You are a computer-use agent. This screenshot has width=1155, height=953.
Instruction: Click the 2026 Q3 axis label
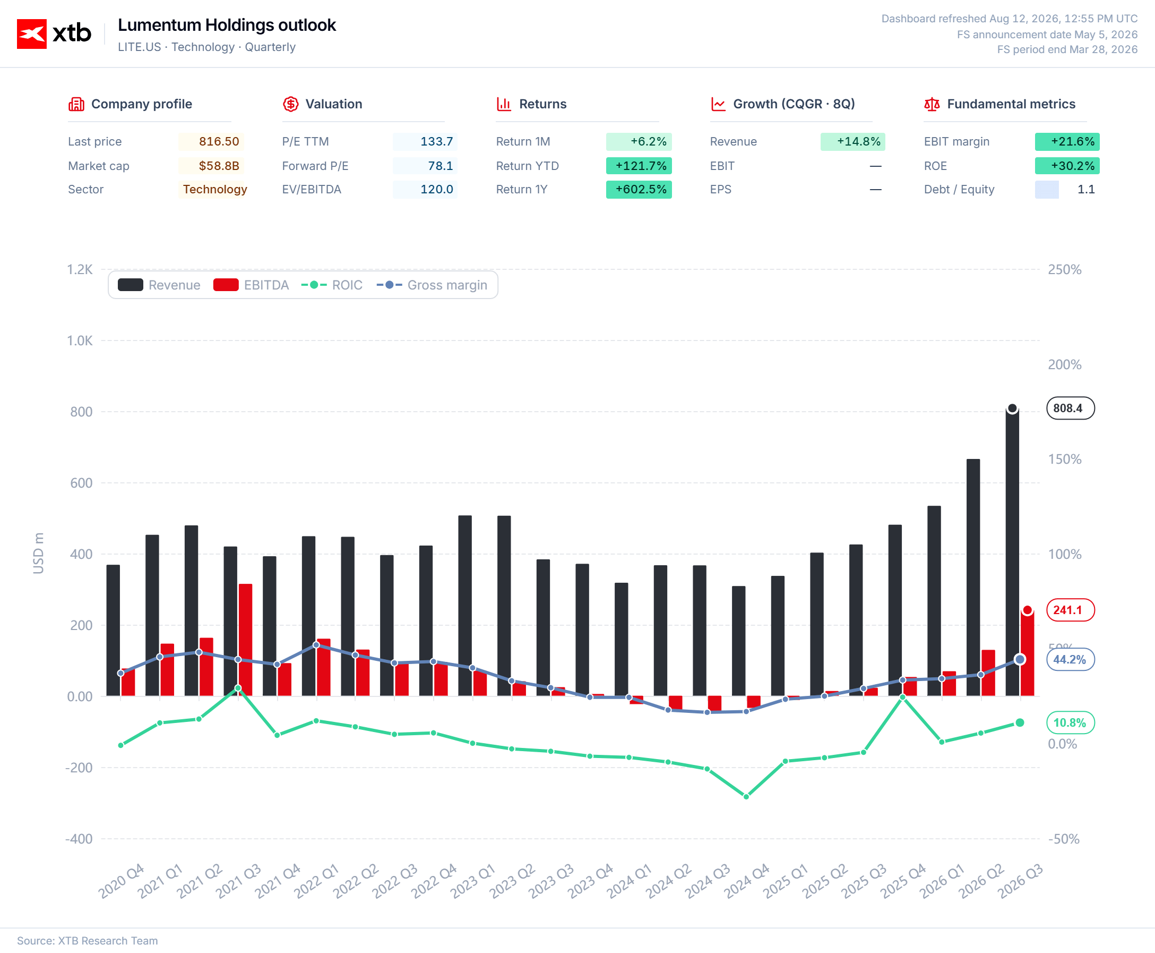tap(1020, 881)
